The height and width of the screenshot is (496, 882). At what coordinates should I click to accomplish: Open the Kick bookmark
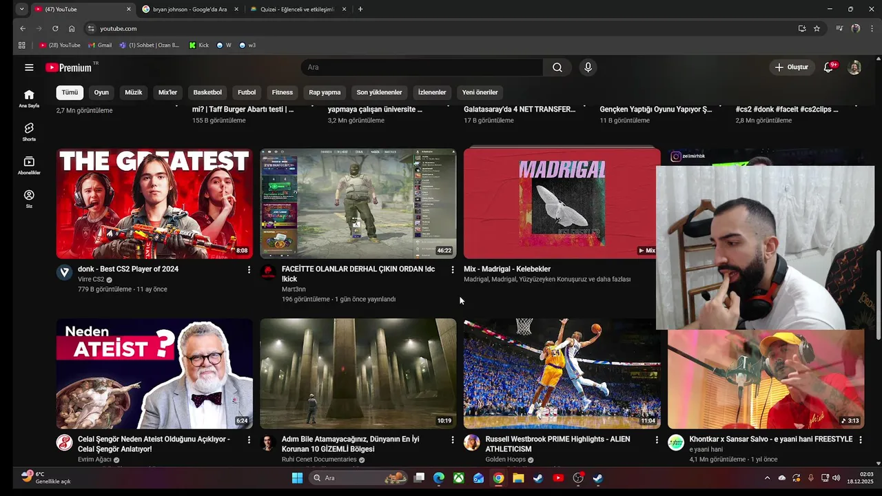[199, 45]
